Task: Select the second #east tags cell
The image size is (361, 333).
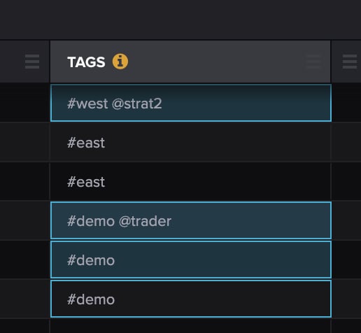Action: [x=190, y=181]
